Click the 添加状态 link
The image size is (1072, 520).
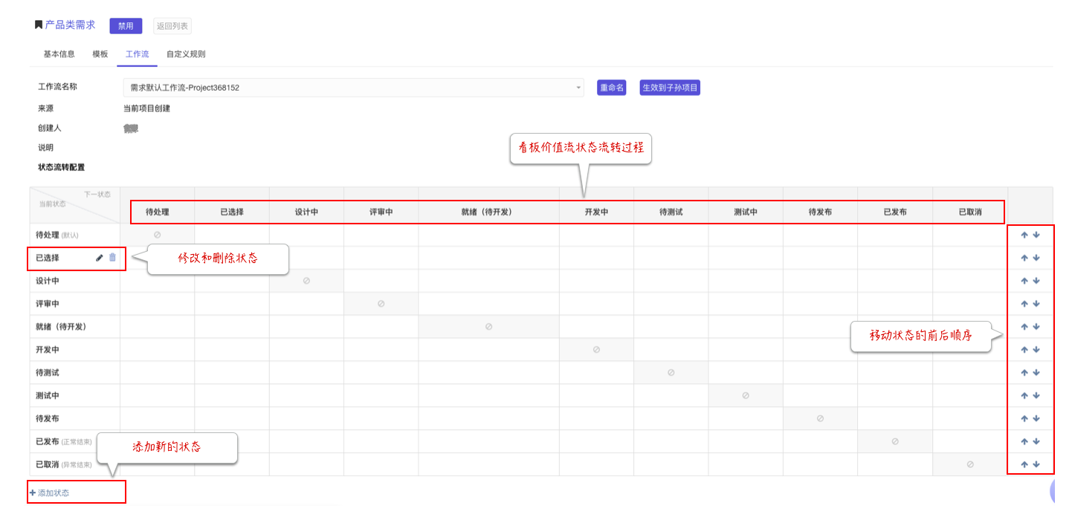[50, 493]
